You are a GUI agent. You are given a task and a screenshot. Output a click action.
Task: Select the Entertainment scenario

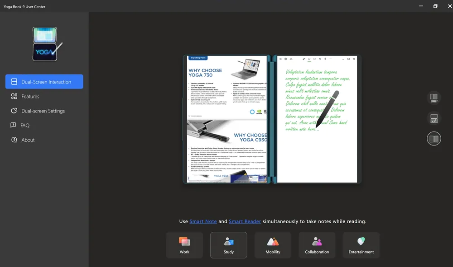[x=361, y=245]
